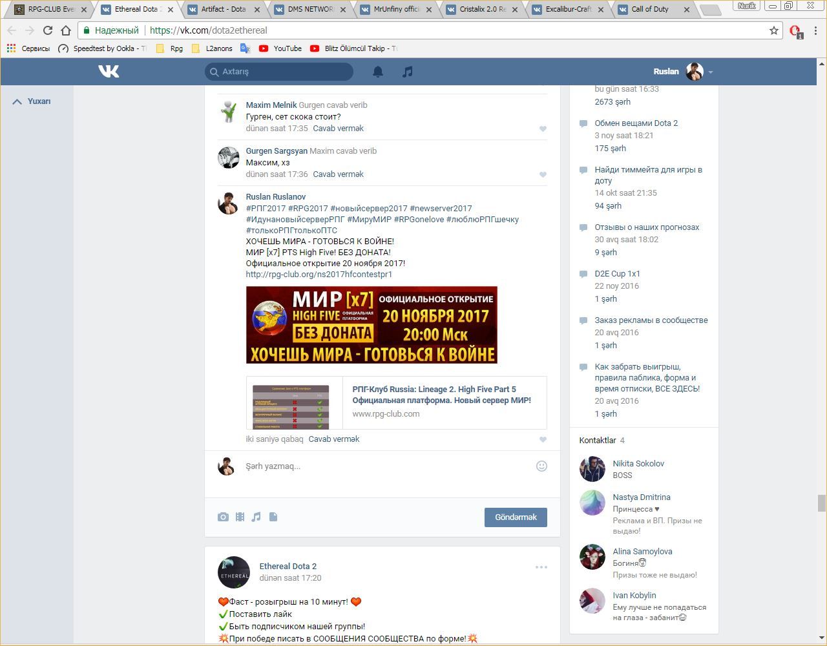Close the Ethereal Dota tab
Viewport: 827px width, 646px height.
170,10
